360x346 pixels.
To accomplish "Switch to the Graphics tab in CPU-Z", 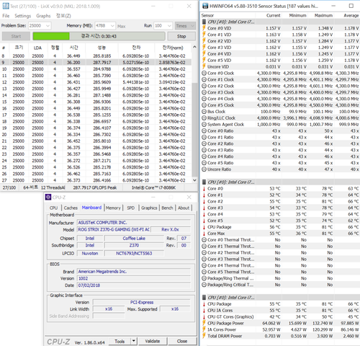I will pos(149,208).
